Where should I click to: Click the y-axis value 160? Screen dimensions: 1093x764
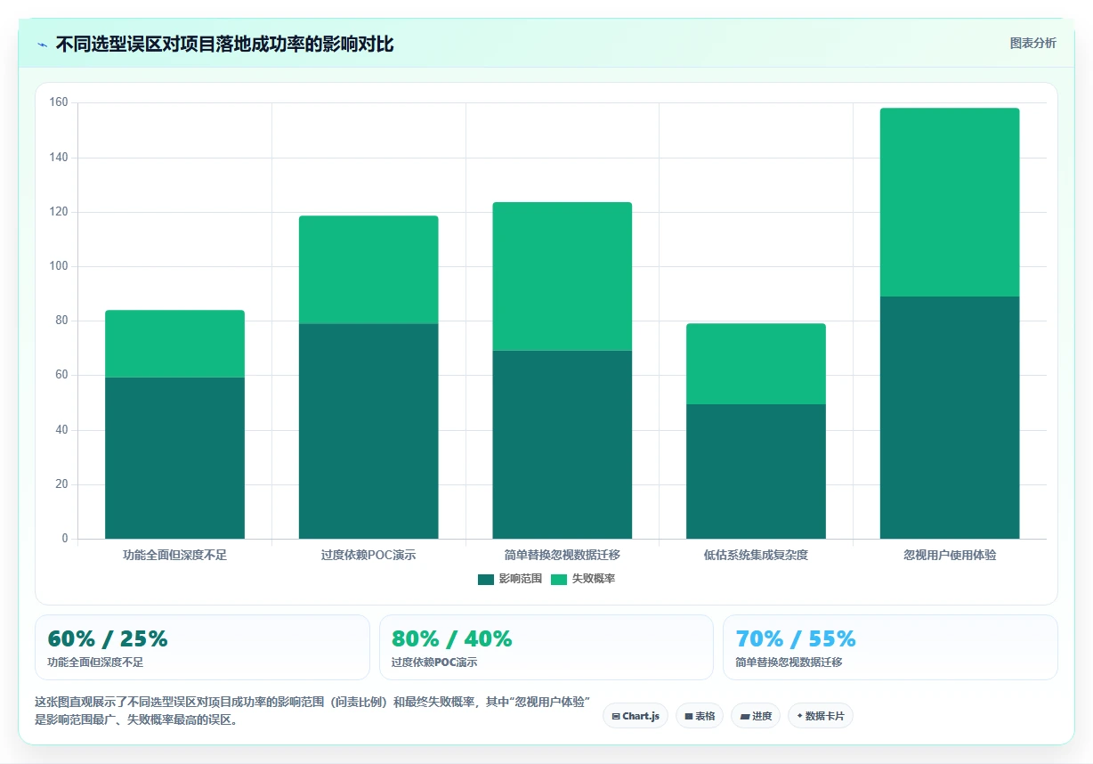pyautogui.click(x=59, y=102)
